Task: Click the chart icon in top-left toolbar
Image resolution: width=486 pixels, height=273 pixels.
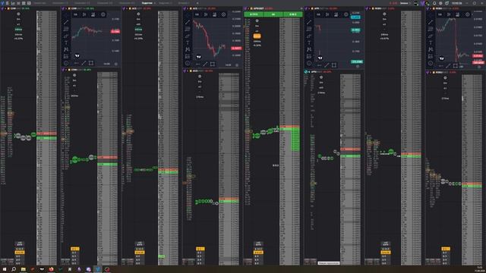Action: (13, 3)
